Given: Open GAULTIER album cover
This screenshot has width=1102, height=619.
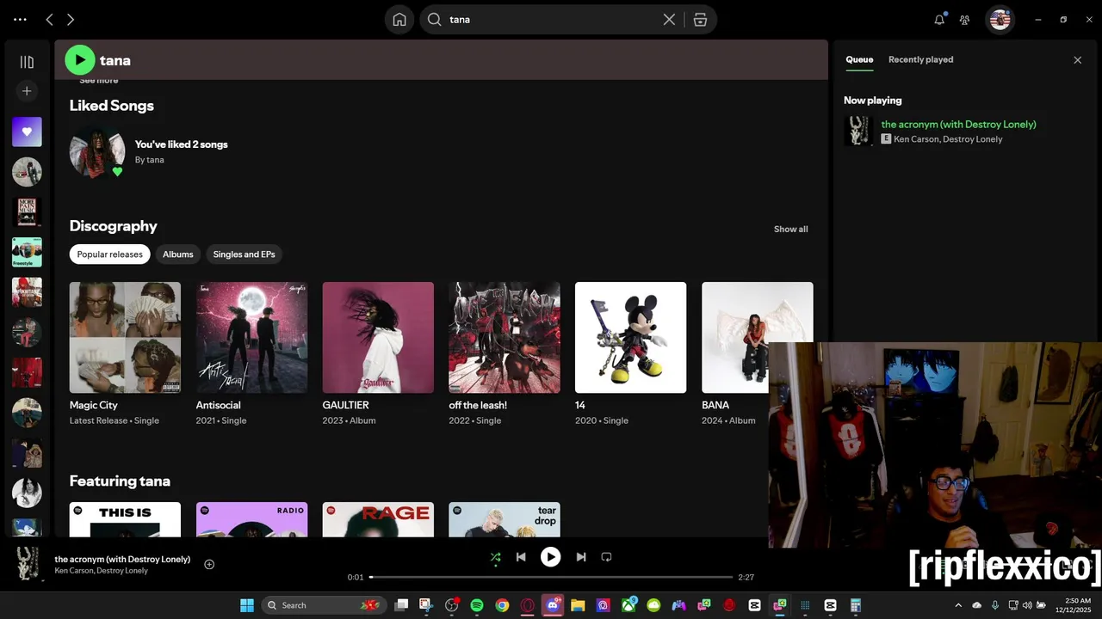Looking at the screenshot, I should 378,337.
